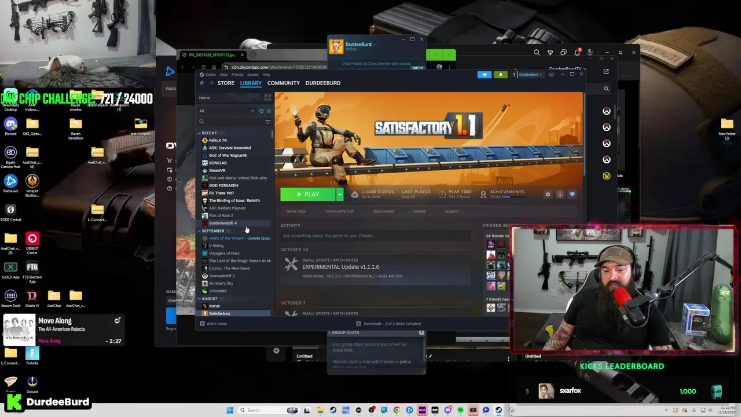Open Satisfactory Guides link
This screenshot has width=741, height=417.
point(420,211)
